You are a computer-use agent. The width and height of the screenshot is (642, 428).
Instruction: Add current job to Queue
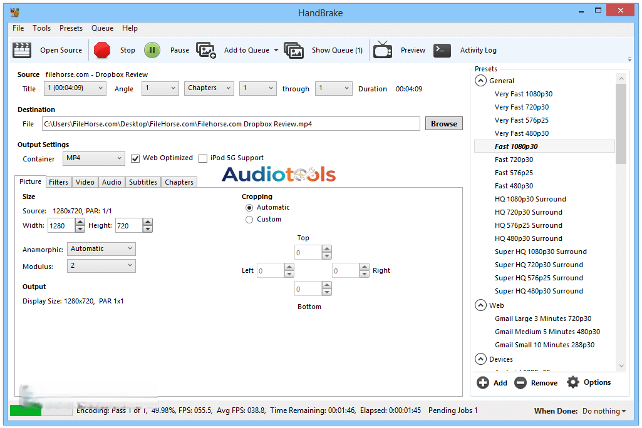click(x=246, y=50)
